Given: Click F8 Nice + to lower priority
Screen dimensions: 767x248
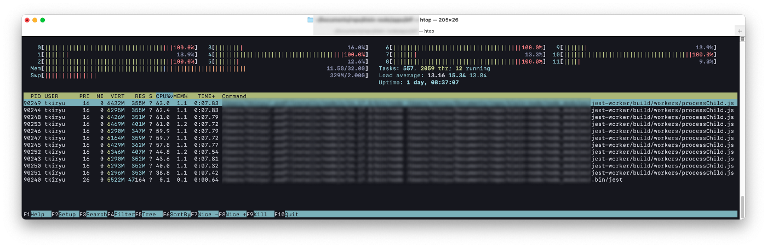Looking at the screenshot, I should click(233, 214).
